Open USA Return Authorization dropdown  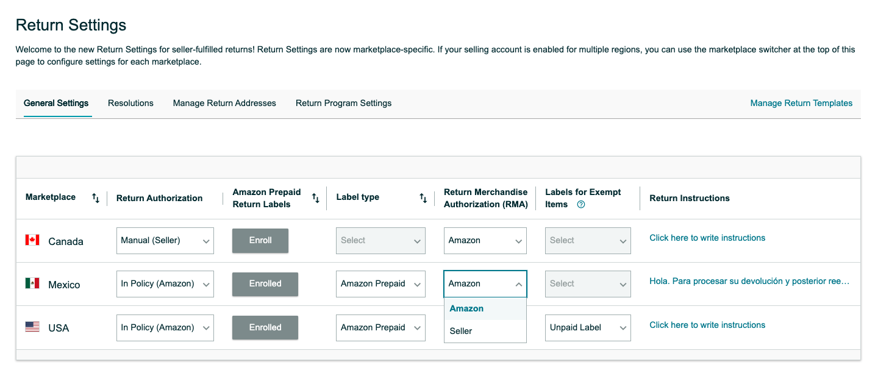tap(165, 328)
